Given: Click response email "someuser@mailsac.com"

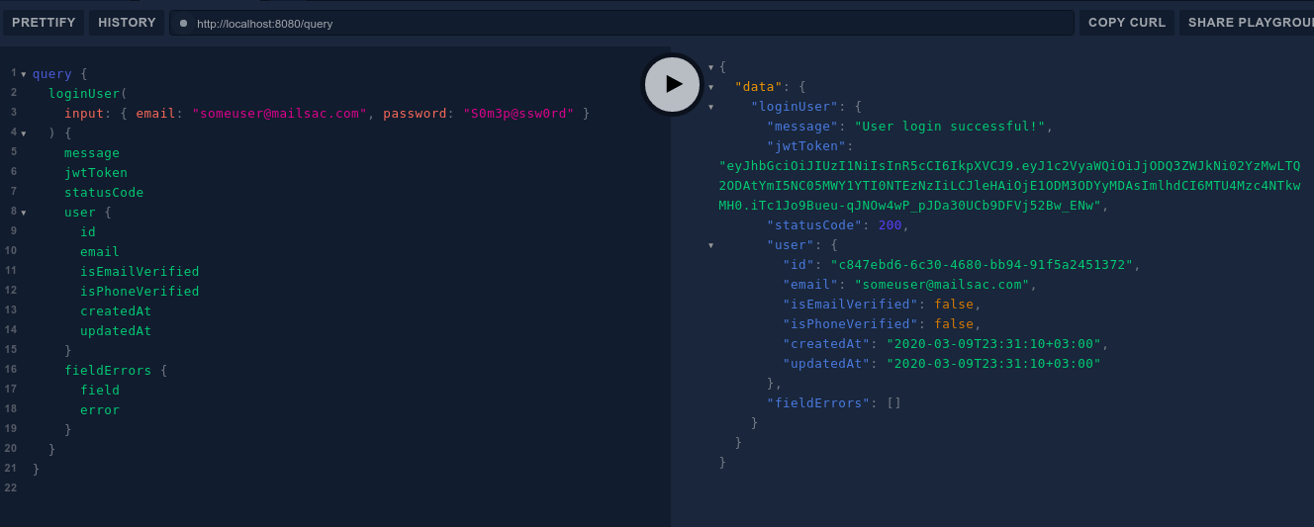Looking at the screenshot, I should coord(942,285).
